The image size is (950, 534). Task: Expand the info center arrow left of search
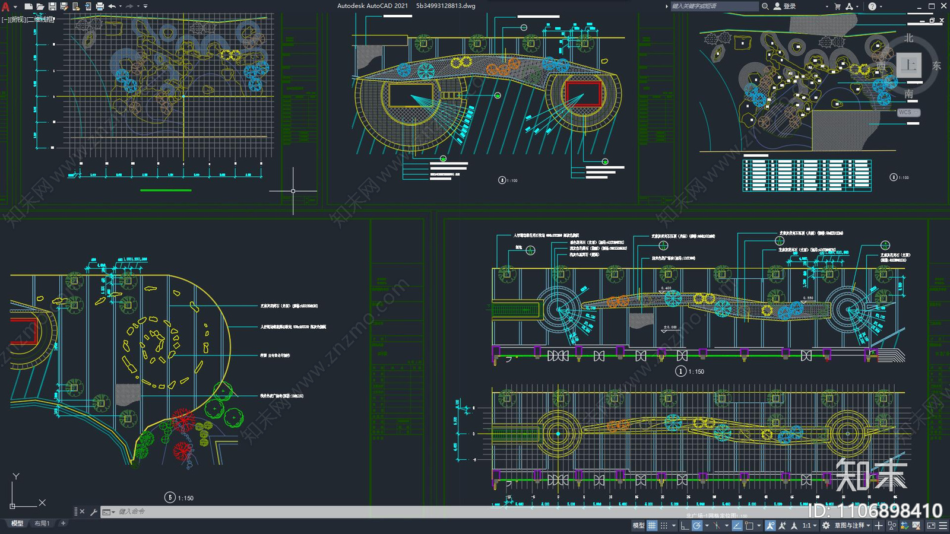coord(666,6)
